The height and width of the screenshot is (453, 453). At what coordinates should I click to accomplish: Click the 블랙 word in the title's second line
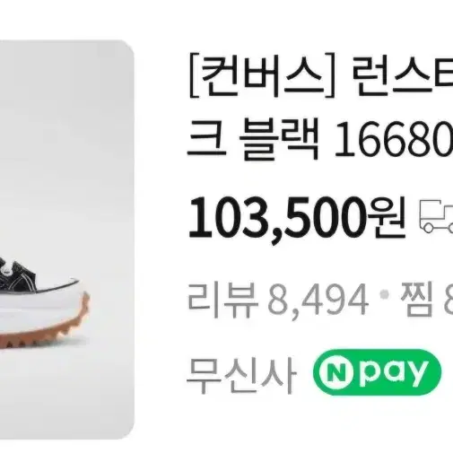pyautogui.click(x=280, y=140)
